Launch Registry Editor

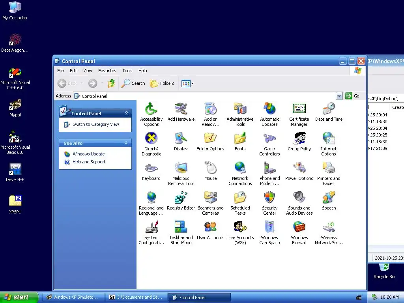pos(181,201)
